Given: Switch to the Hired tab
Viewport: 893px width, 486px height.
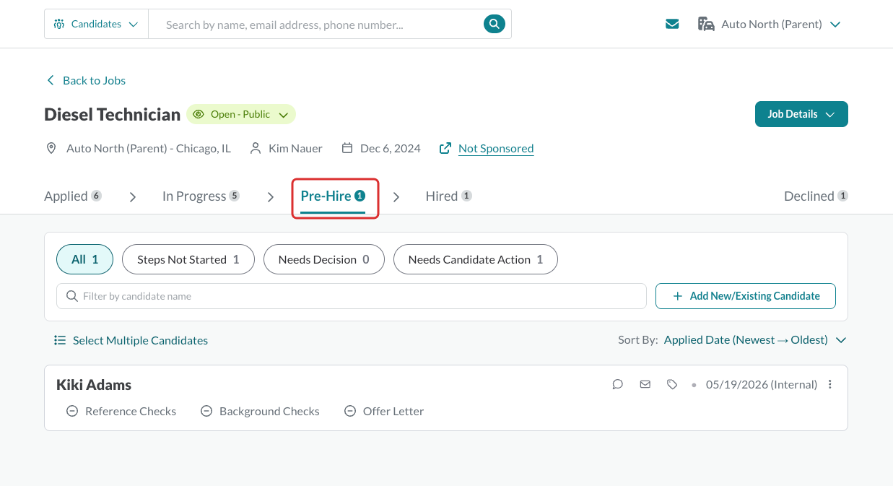Looking at the screenshot, I should pyautogui.click(x=449, y=196).
